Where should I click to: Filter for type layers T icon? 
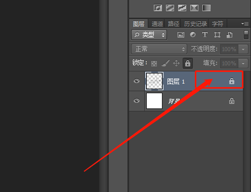pyautogui.click(x=205, y=34)
